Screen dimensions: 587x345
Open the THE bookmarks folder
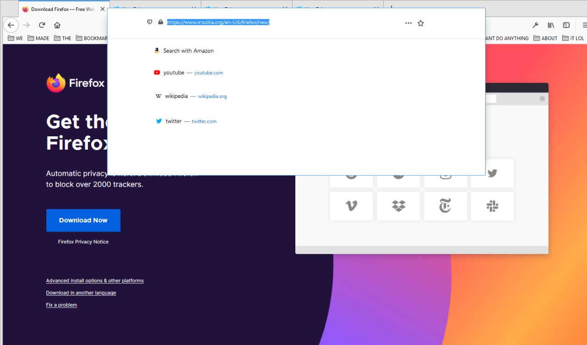62,38
